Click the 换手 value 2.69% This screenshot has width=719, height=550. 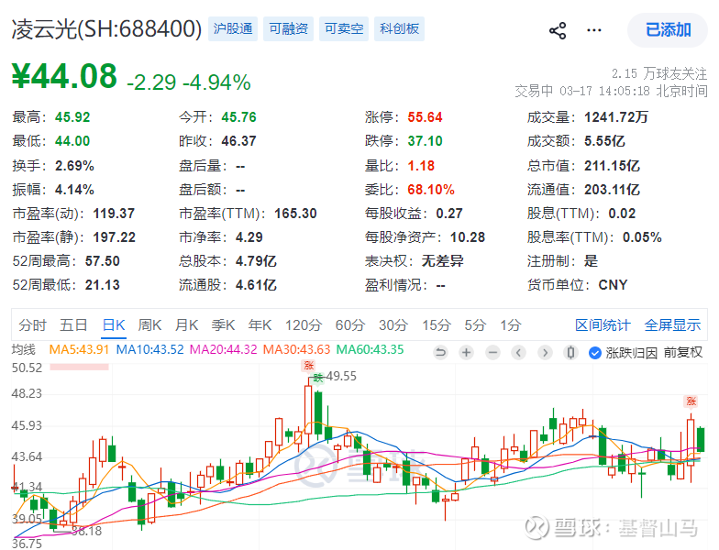[x=74, y=166]
